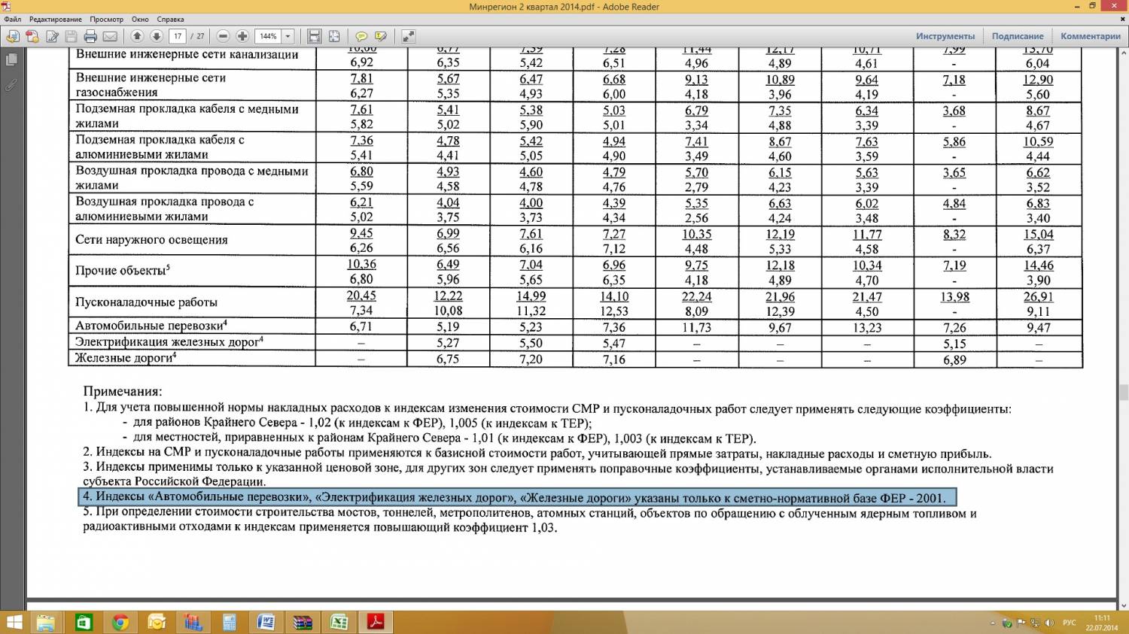Viewport: 1129px width, 634px height.
Task: Open the Просмотр menu
Action: pyautogui.click(x=106, y=20)
